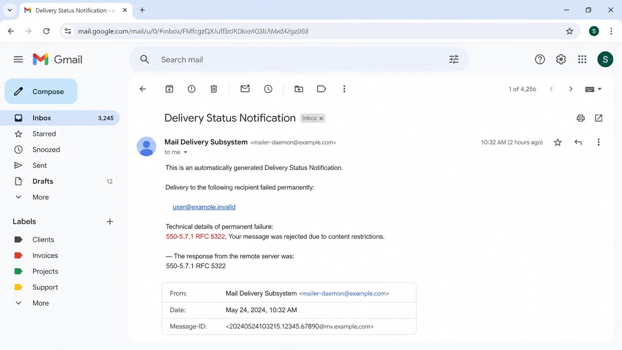Reload the page in Chrome
Image resolution: width=622 pixels, height=350 pixels.
[x=47, y=31]
